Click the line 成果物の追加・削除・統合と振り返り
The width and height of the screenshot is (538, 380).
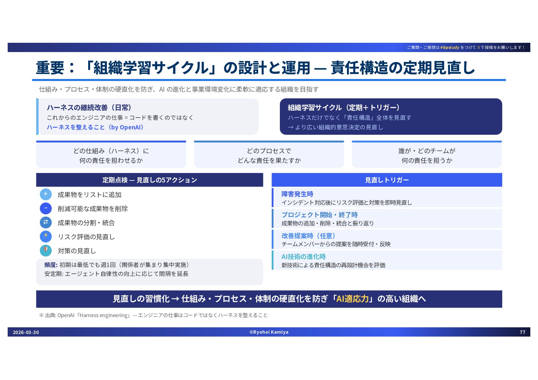pyautogui.click(x=327, y=224)
